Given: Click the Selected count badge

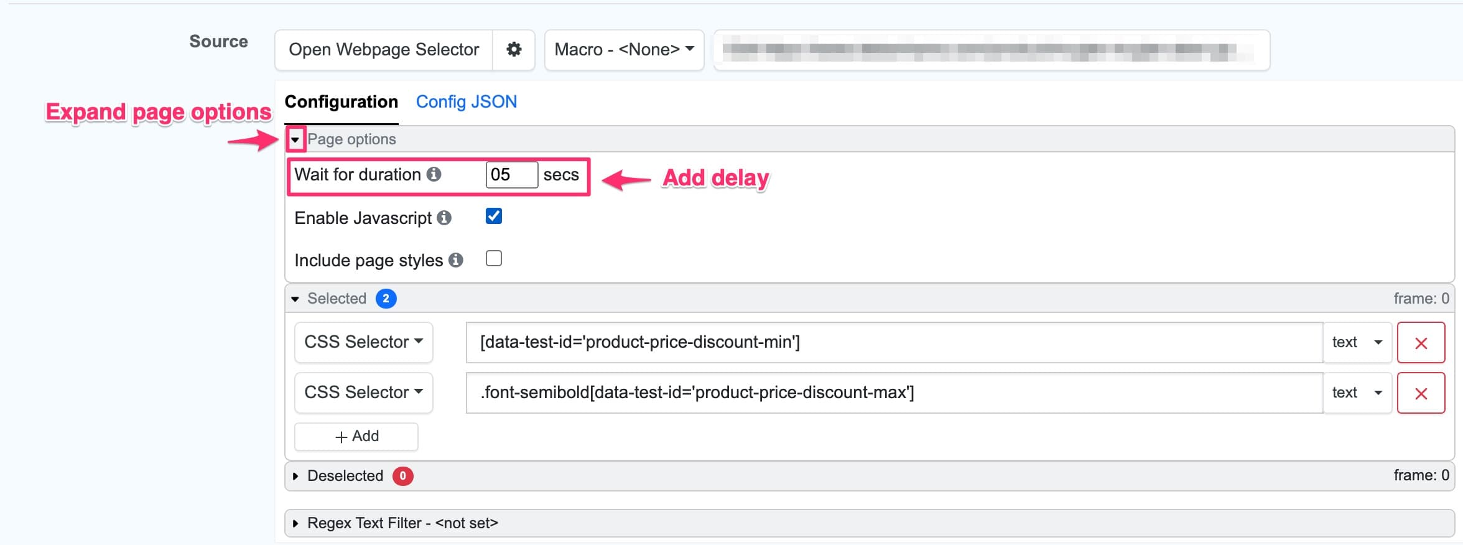Looking at the screenshot, I should pyautogui.click(x=386, y=298).
